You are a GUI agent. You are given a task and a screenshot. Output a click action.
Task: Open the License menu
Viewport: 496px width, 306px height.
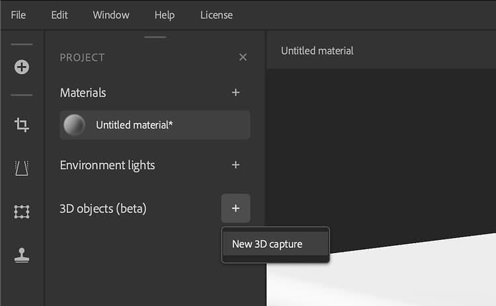coord(216,15)
